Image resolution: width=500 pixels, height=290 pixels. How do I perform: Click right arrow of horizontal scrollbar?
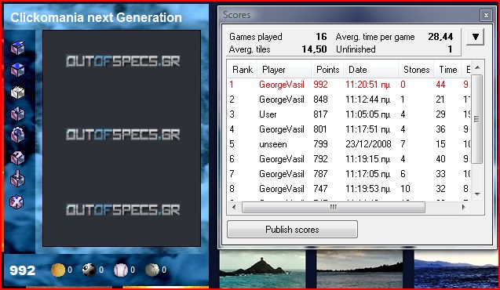coord(464,207)
